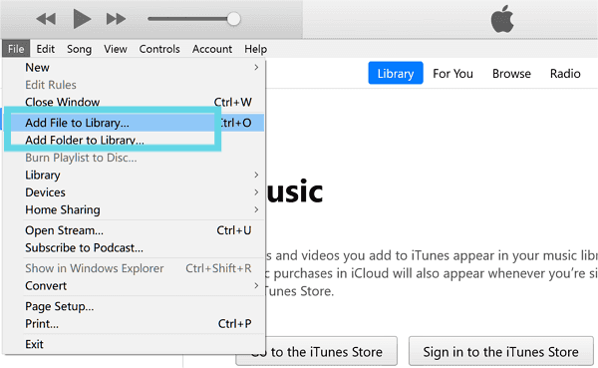Switch to the Browse tab

coord(511,73)
